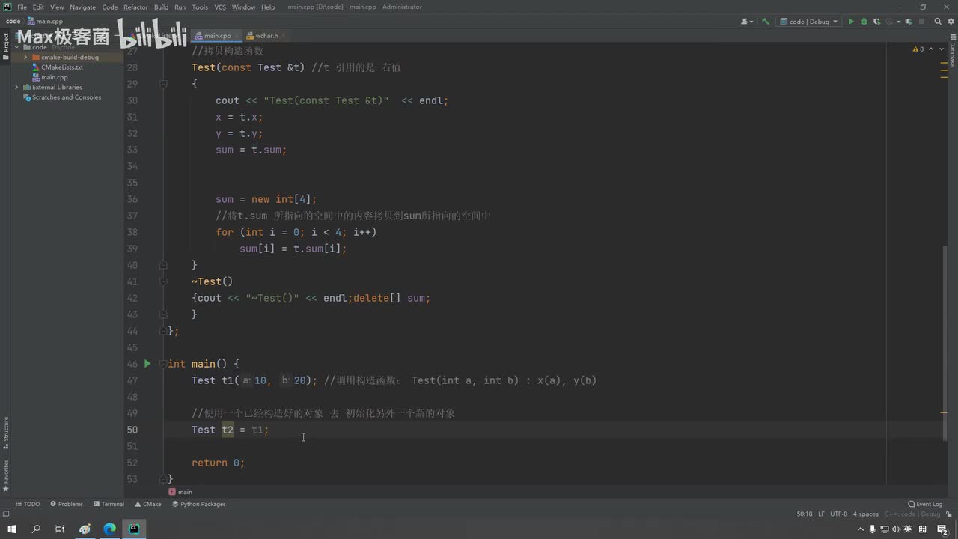
Task: Switch to the wchar.h editor tab
Action: 266,36
